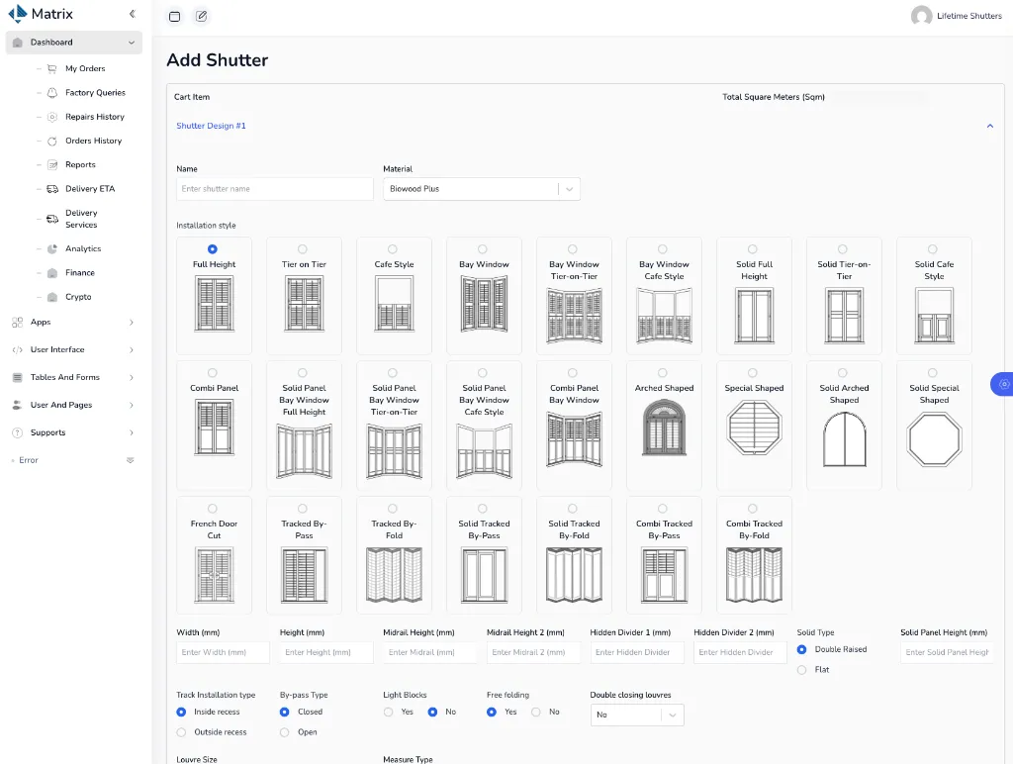1013x764 pixels.
Task: Click the calendar icon in the top bar
Action: pyautogui.click(x=174, y=16)
